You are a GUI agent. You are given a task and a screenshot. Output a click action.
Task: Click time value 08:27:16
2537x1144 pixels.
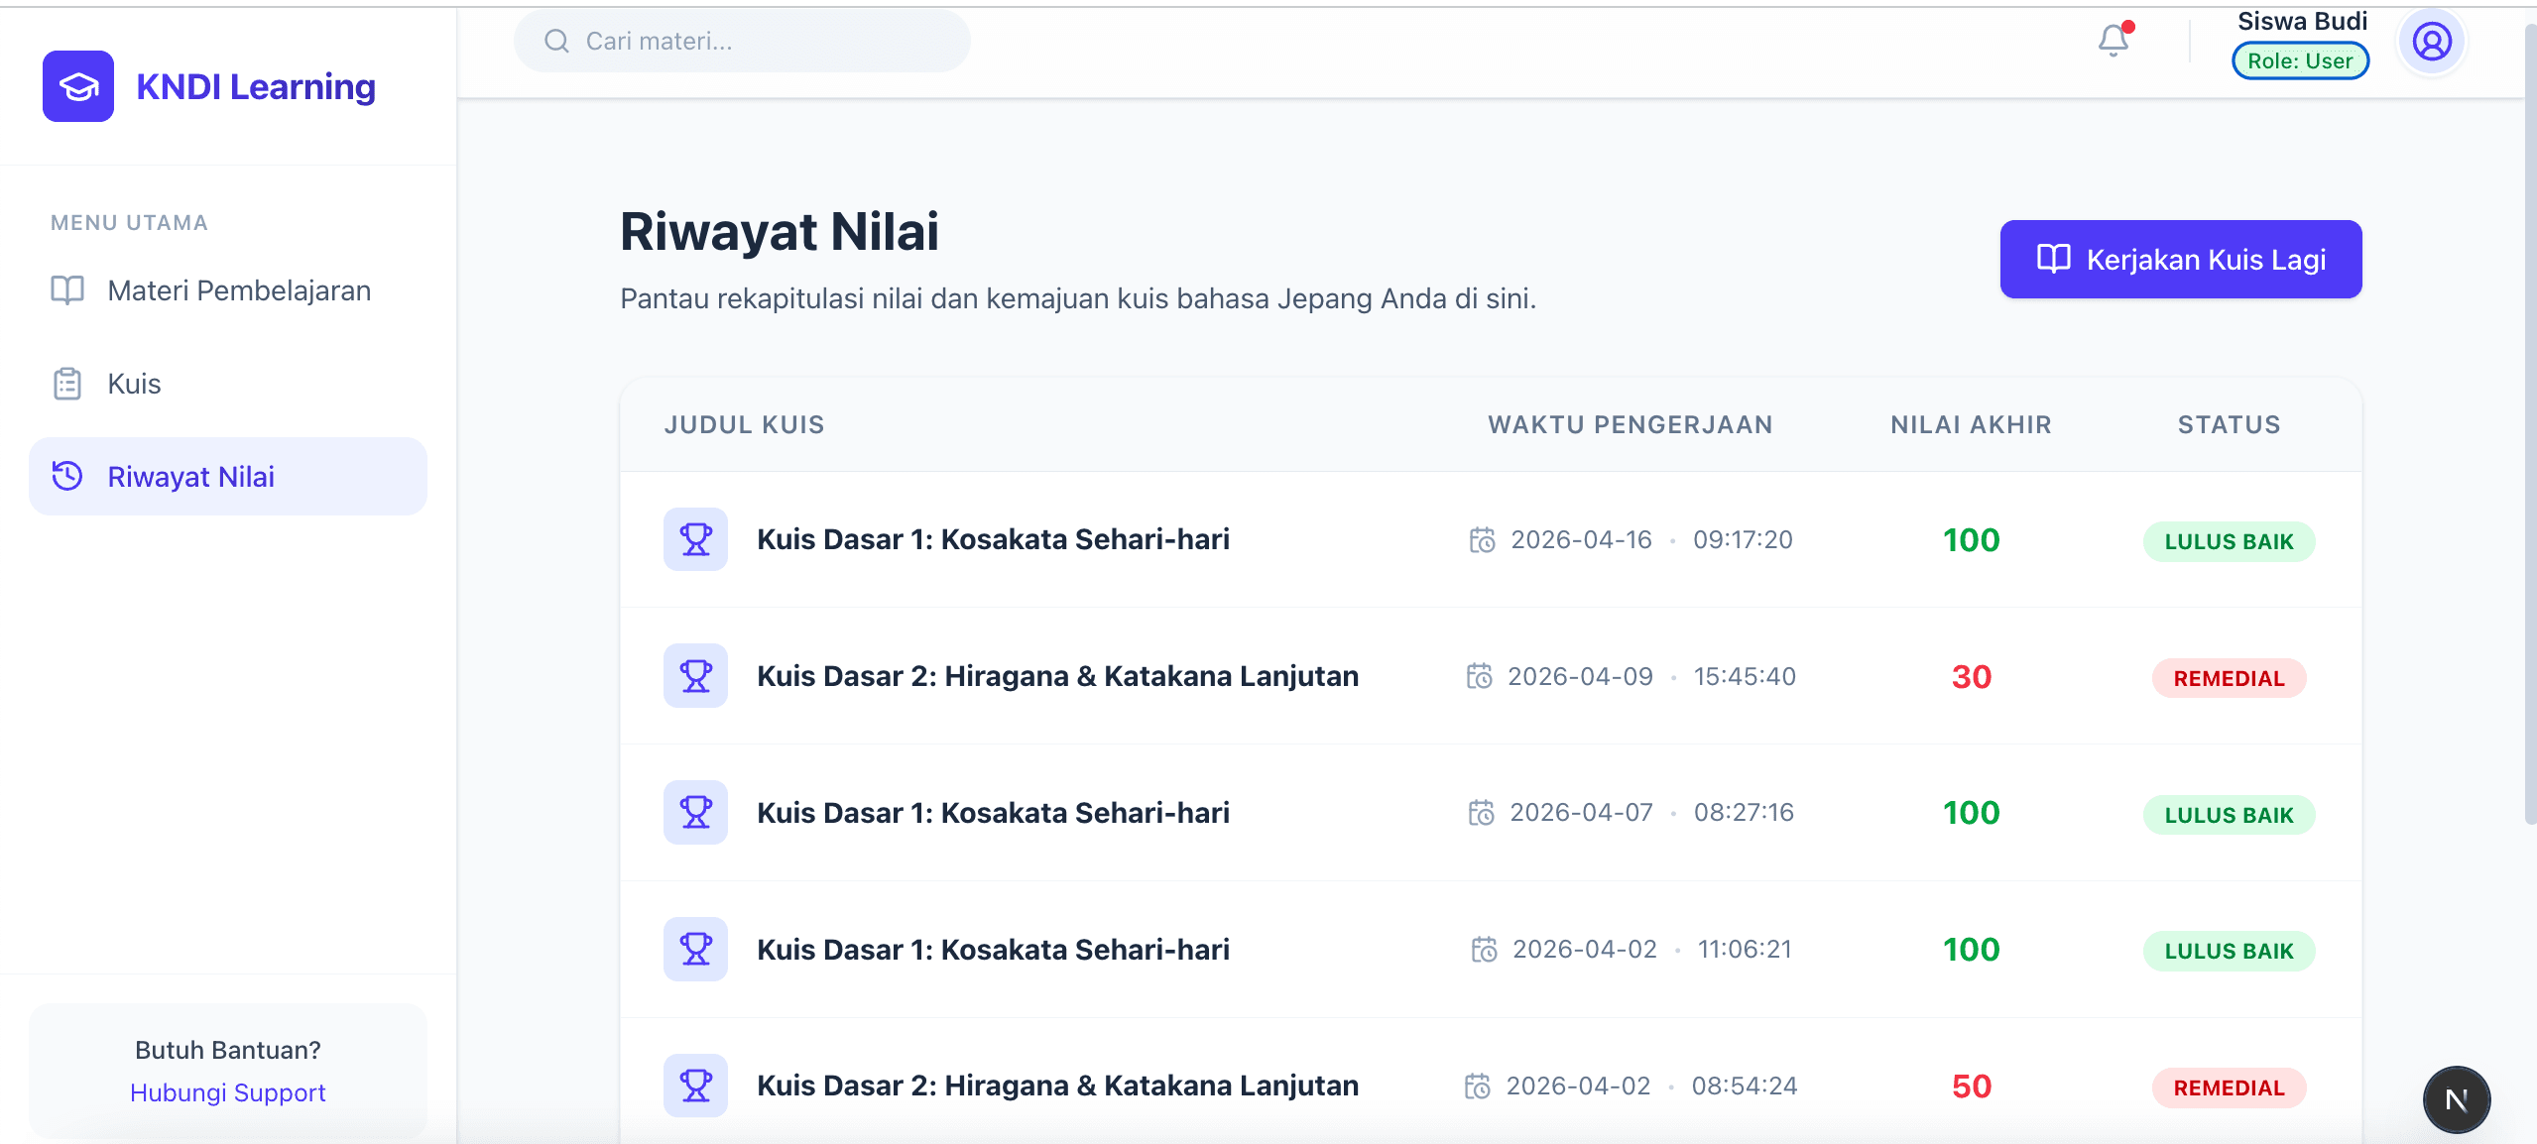coord(1744,813)
